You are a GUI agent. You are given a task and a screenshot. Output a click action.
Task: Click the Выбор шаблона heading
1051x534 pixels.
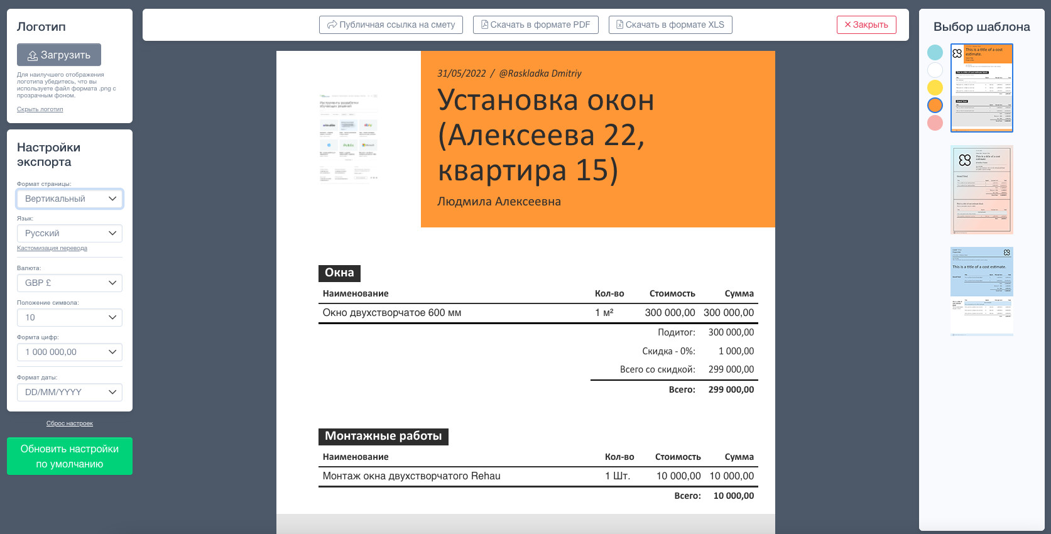[982, 27]
